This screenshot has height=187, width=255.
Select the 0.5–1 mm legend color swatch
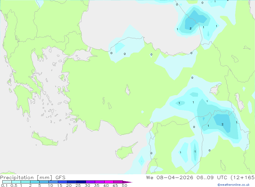(x=16, y=182)
